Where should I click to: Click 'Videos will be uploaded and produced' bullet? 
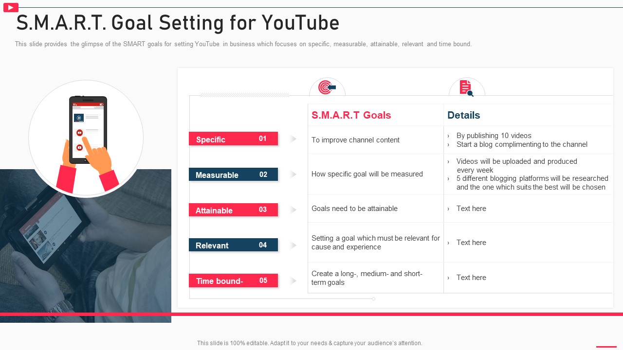coord(516,166)
